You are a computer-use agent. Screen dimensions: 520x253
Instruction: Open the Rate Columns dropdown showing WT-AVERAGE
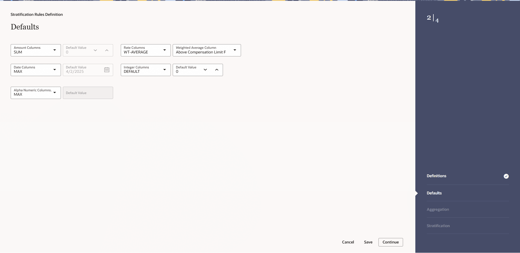(145, 50)
